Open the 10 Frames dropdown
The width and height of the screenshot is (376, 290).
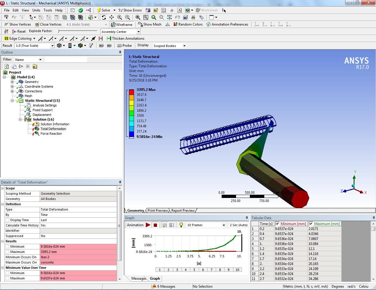pos(224,225)
